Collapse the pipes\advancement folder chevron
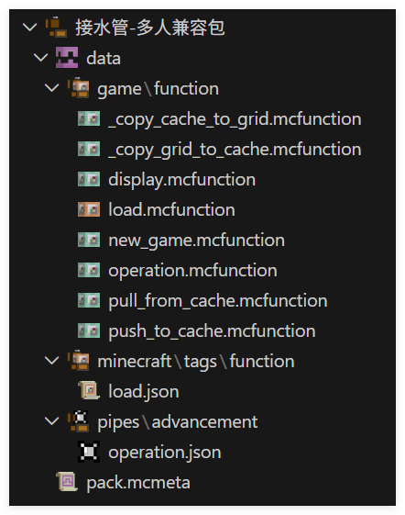The image size is (405, 515). [51, 421]
